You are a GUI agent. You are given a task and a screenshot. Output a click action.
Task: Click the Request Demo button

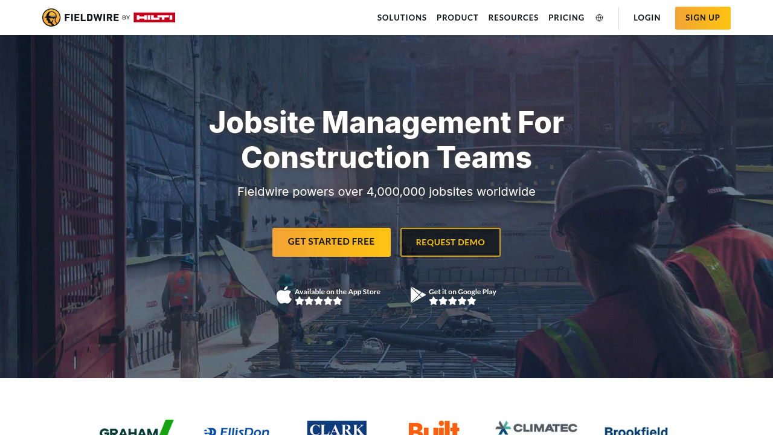(450, 242)
